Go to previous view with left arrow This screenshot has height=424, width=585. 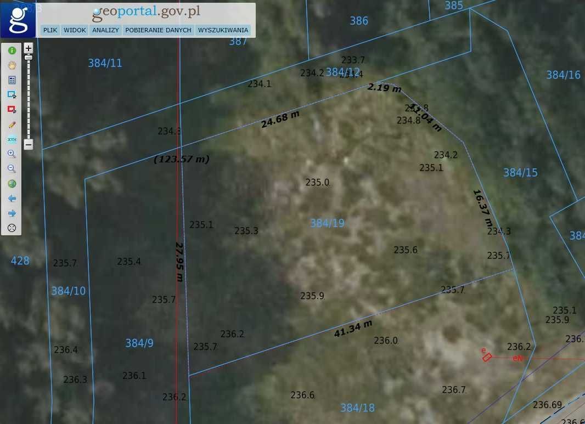point(12,199)
